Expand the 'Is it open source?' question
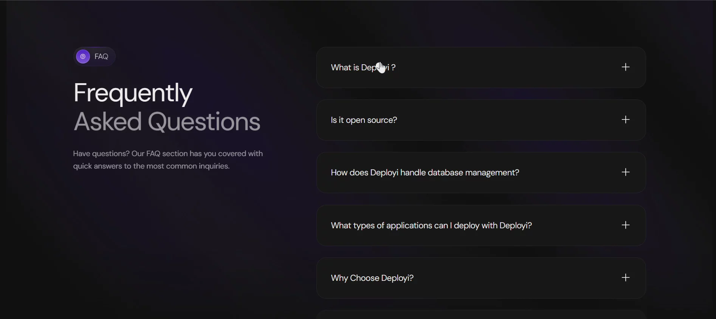716x319 pixels. click(x=364, y=120)
